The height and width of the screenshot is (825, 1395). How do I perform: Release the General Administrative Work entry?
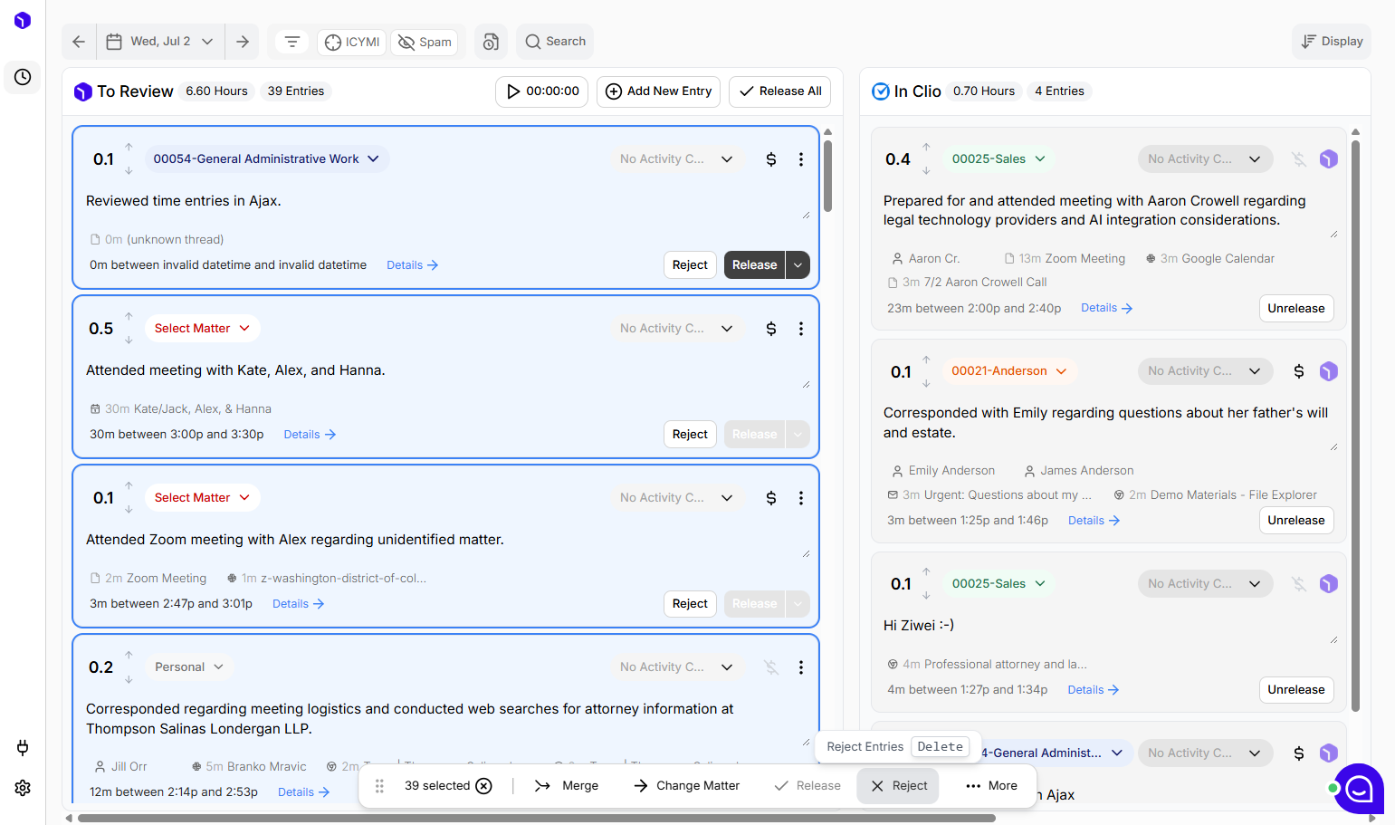click(x=754, y=265)
